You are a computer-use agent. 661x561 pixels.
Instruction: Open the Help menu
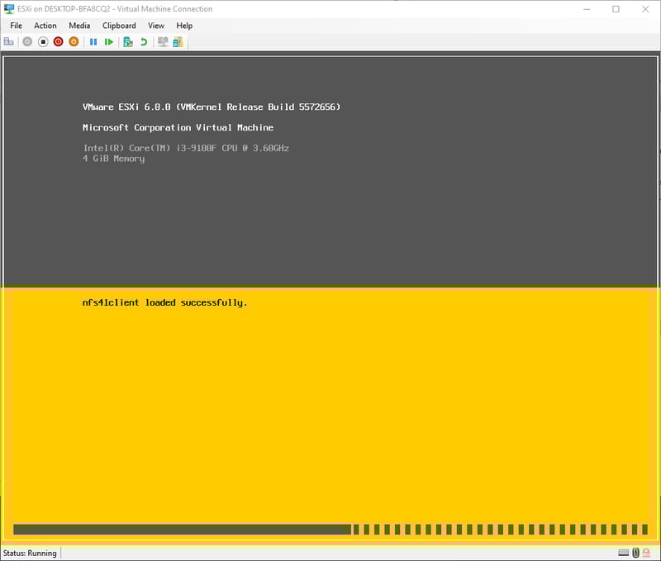pyautogui.click(x=184, y=26)
